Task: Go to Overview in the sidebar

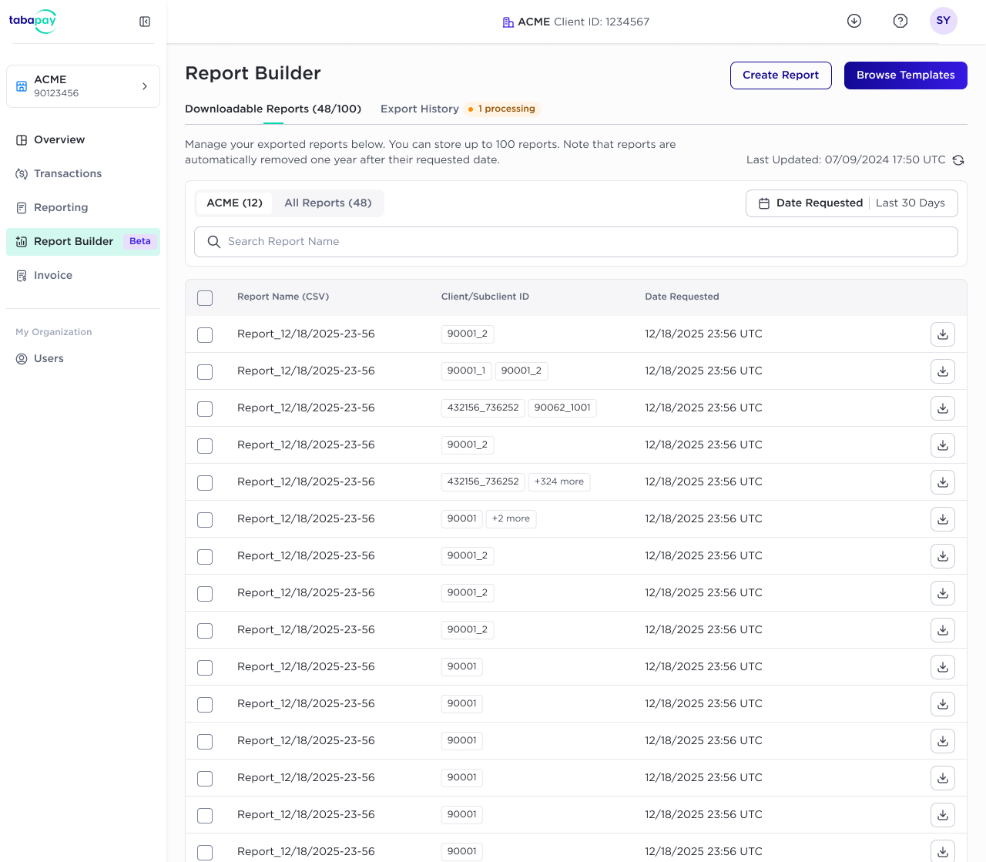Action: point(83,140)
